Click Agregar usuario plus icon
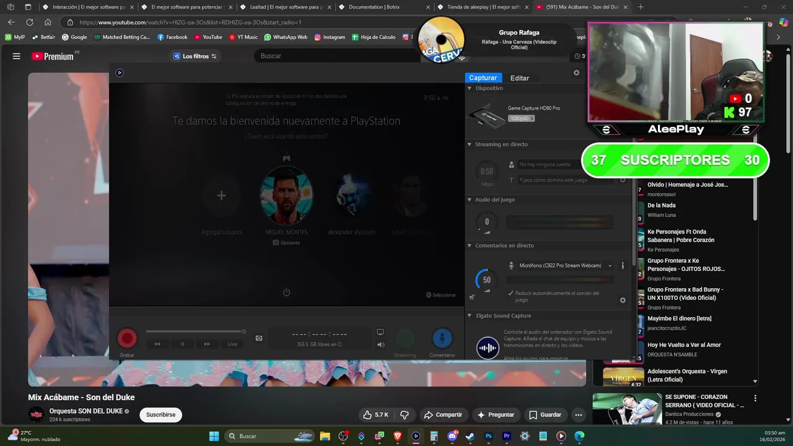Screen dimensions: 793x446 coord(221,196)
